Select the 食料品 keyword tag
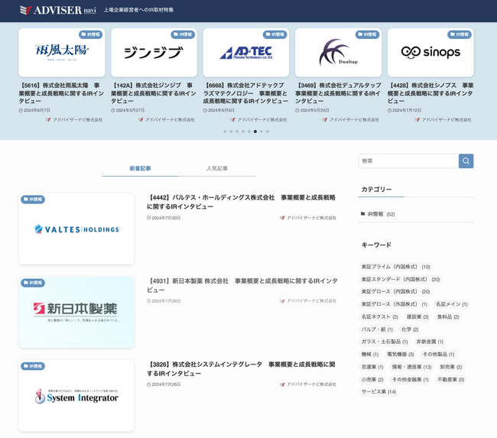Screen dimensions: 497x438 (x=448, y=317)
